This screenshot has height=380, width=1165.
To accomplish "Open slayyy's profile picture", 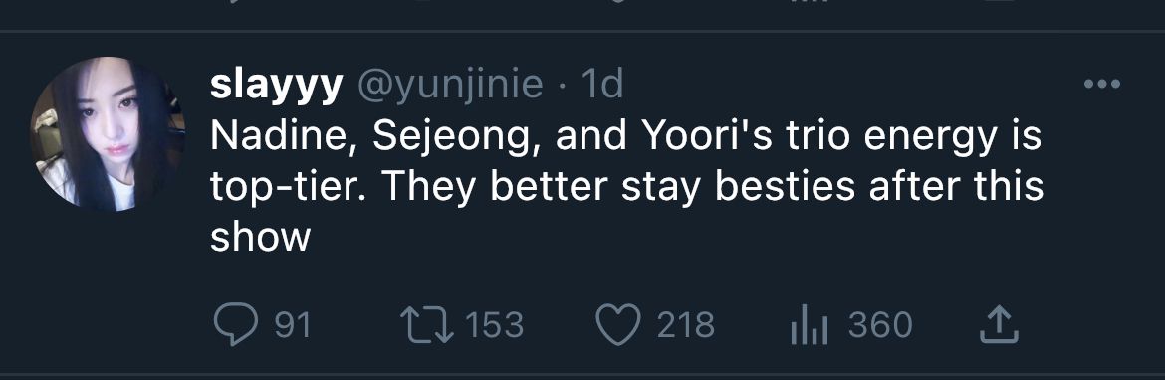I will click(108, 133).
